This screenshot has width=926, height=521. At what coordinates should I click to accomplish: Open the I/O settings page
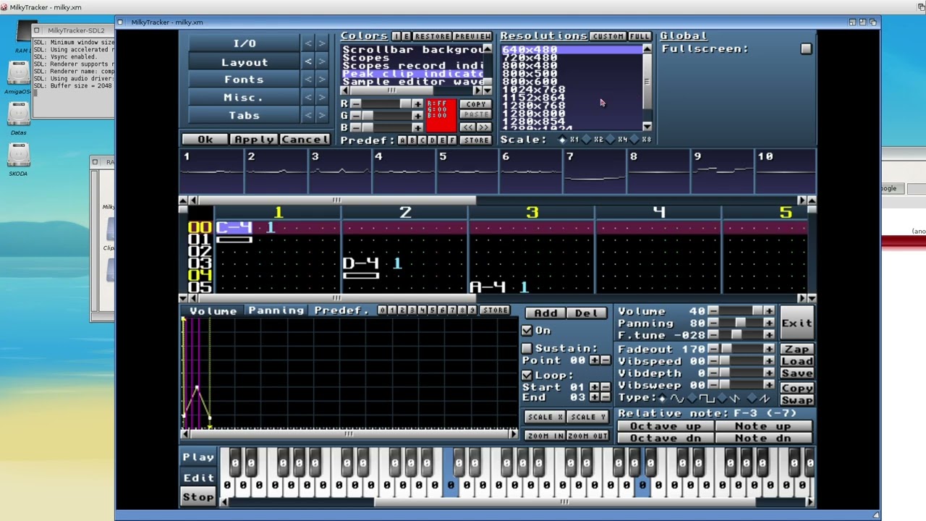point(245,44)
